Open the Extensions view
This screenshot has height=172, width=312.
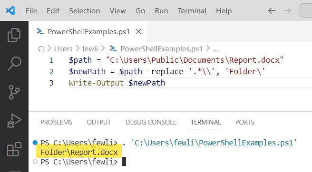14,149
